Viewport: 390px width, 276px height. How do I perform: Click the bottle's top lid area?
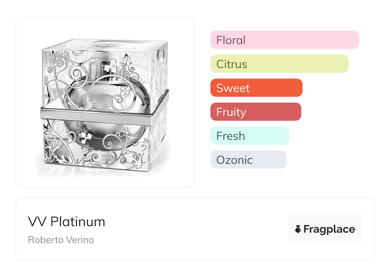[106, 45]
